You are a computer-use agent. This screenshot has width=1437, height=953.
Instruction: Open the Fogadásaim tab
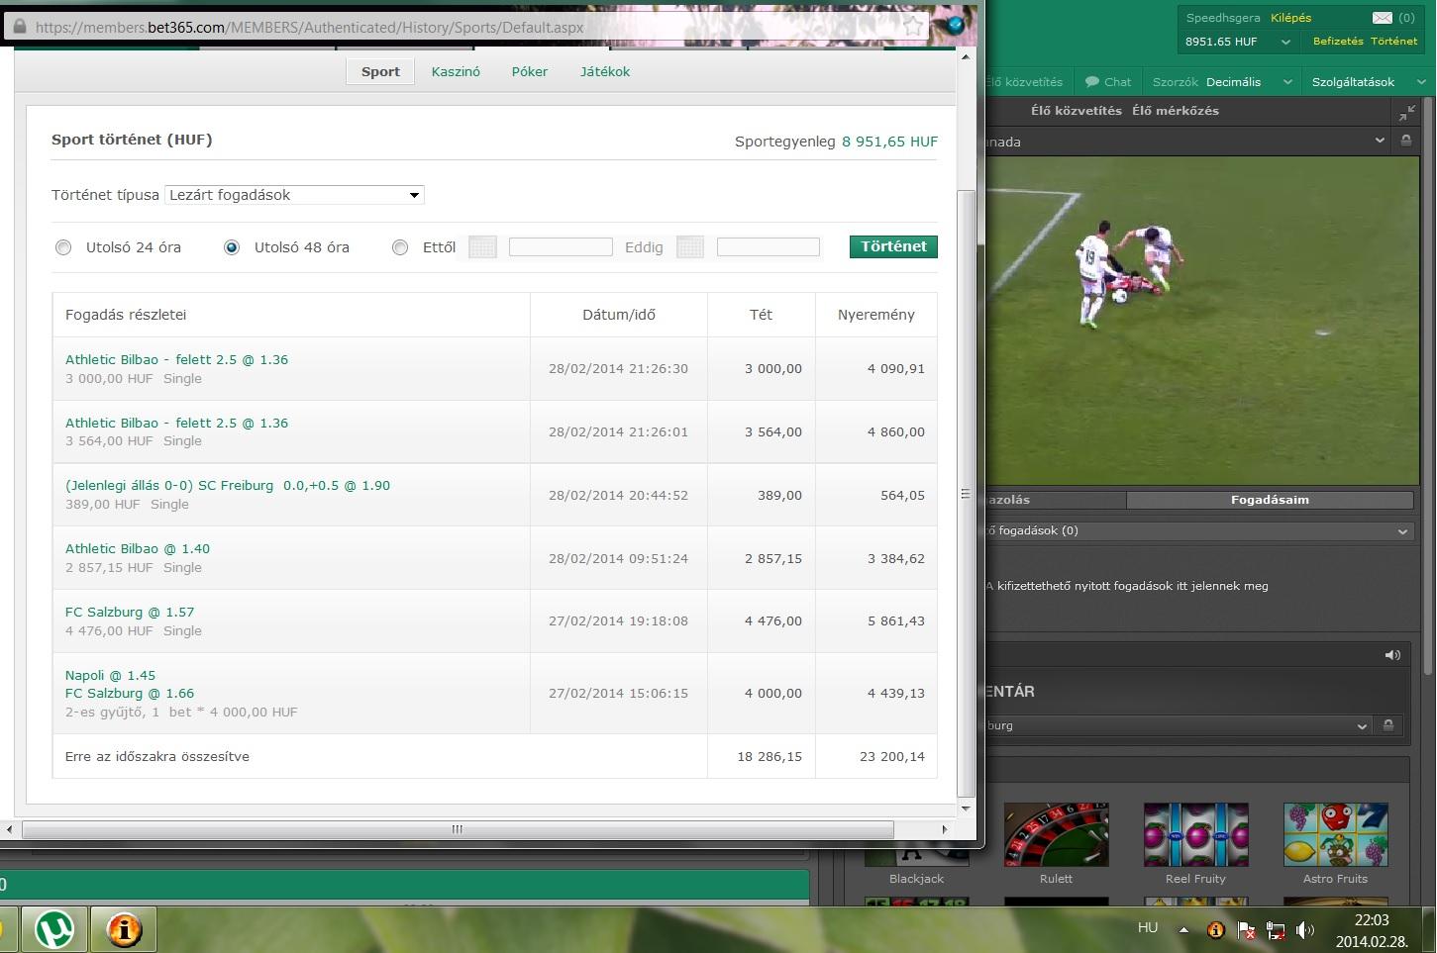(1270, 500)
